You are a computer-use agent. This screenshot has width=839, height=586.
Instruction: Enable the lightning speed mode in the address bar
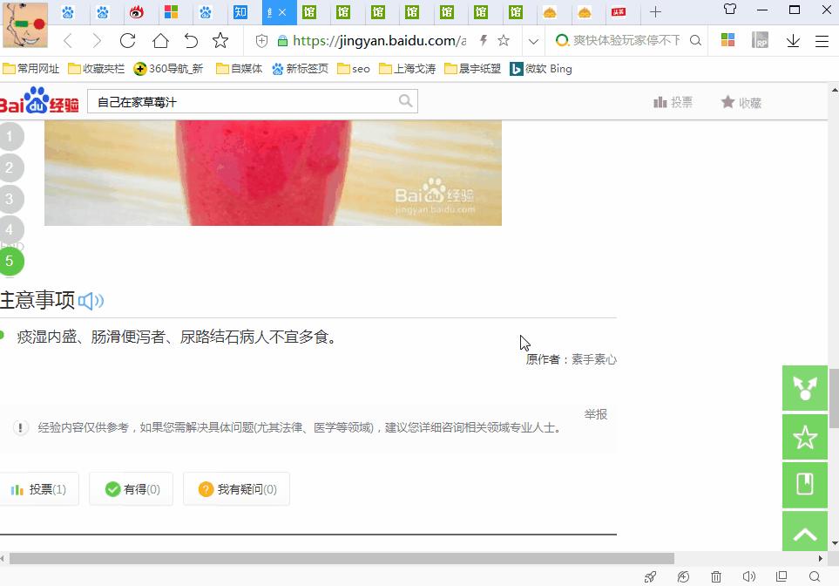(483, 40)
